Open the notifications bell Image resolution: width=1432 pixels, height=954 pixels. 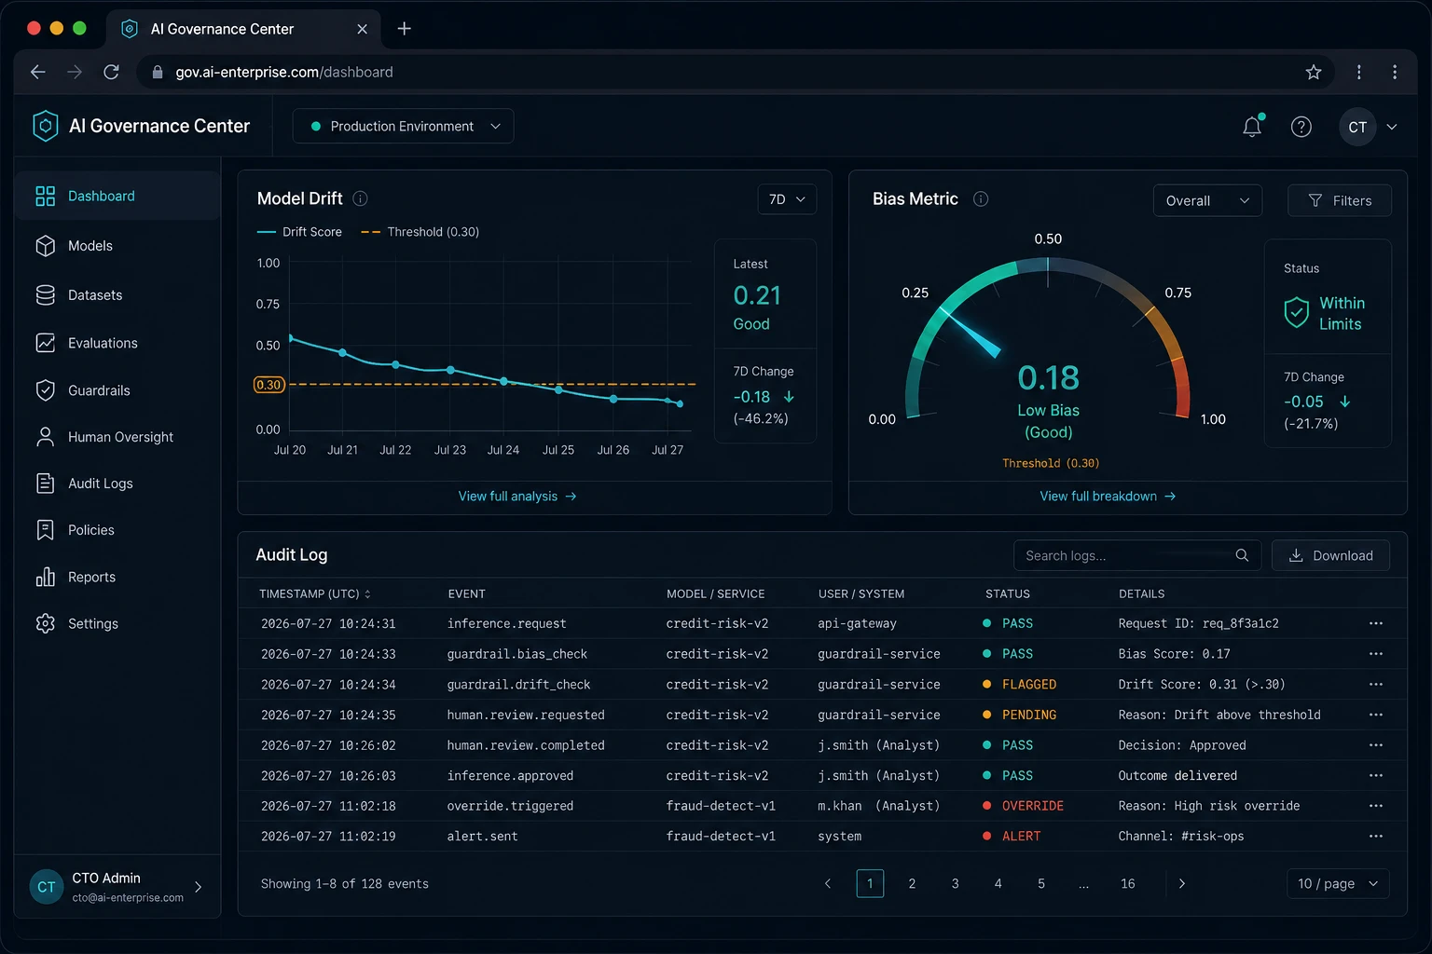tap(1252, 127)
